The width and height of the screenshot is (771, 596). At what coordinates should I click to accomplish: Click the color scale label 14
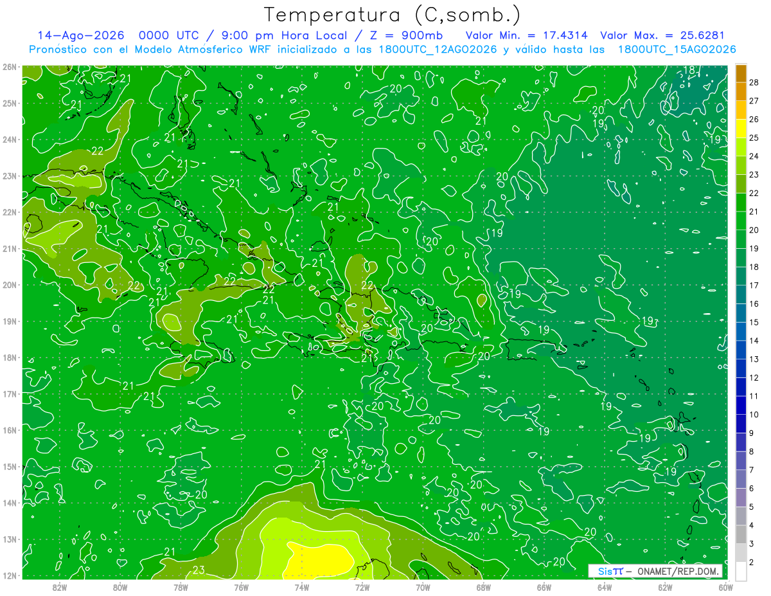[x=754, y=341]
